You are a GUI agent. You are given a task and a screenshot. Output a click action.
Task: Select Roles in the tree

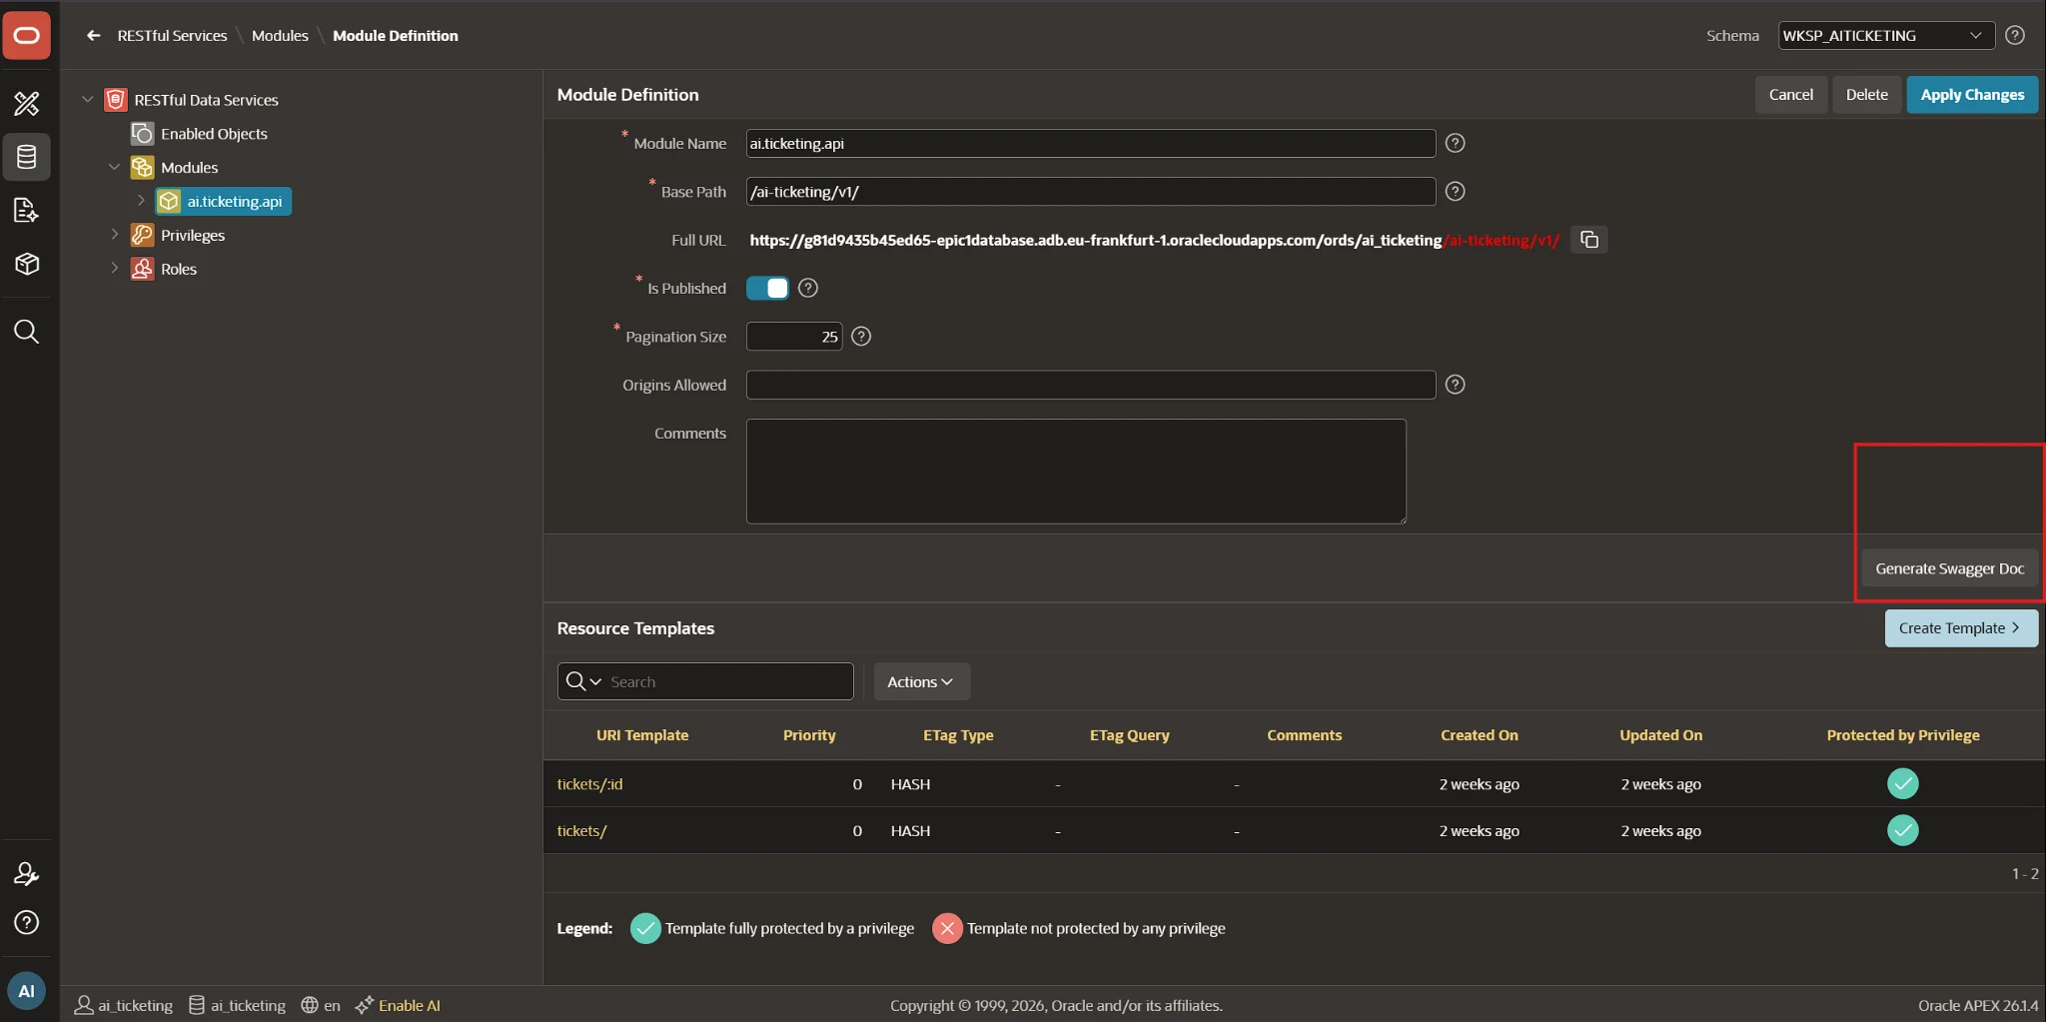pos(179,269)
